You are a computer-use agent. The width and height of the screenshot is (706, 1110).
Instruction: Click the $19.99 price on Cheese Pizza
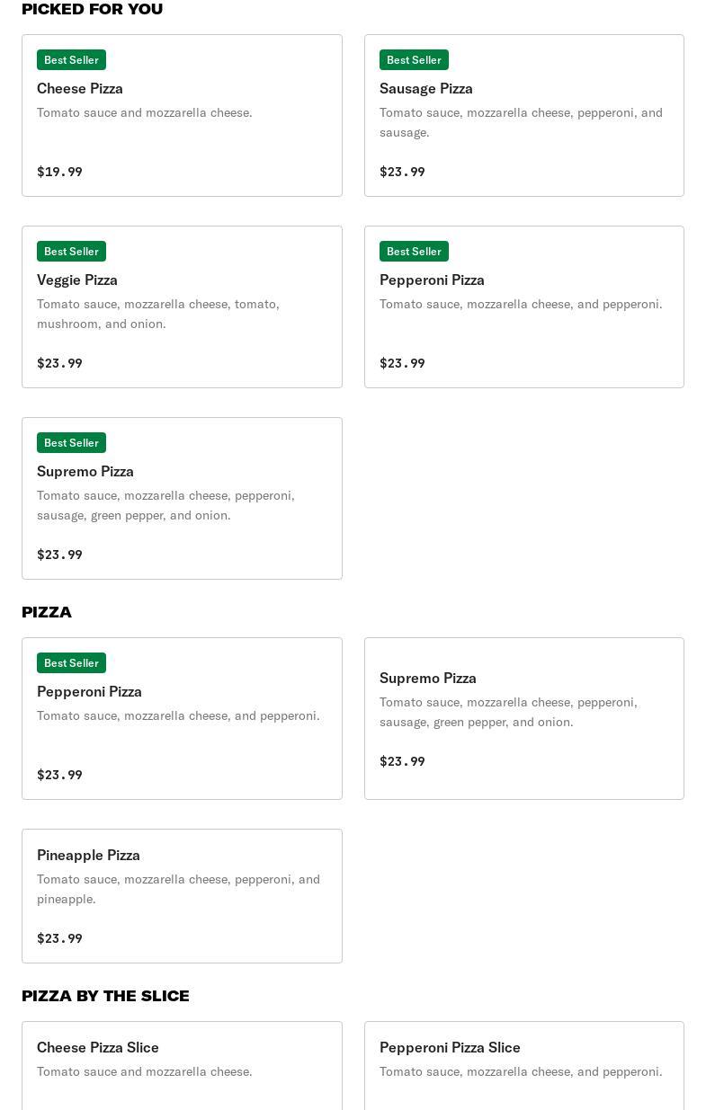[x=59, y=172]
